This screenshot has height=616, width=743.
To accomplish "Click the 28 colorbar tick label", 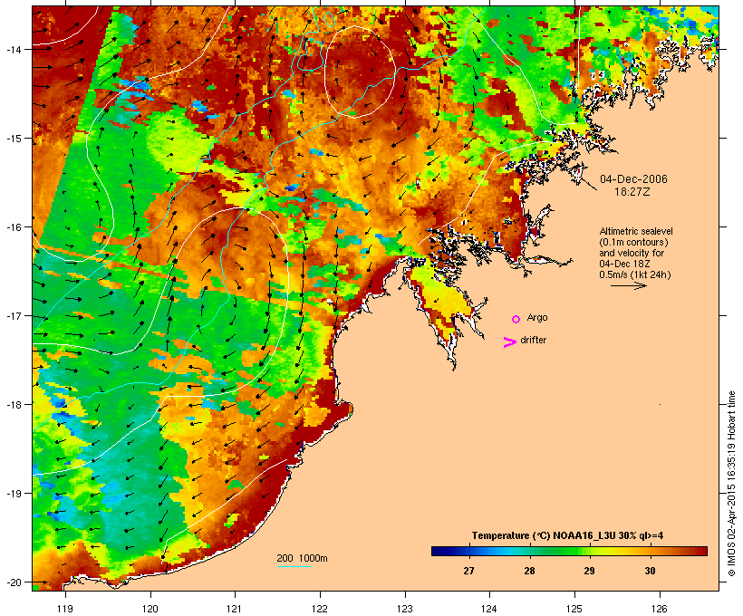I will (x=529, y=571).
